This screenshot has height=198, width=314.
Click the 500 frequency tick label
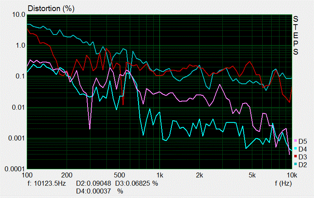[x=119, y=175]
